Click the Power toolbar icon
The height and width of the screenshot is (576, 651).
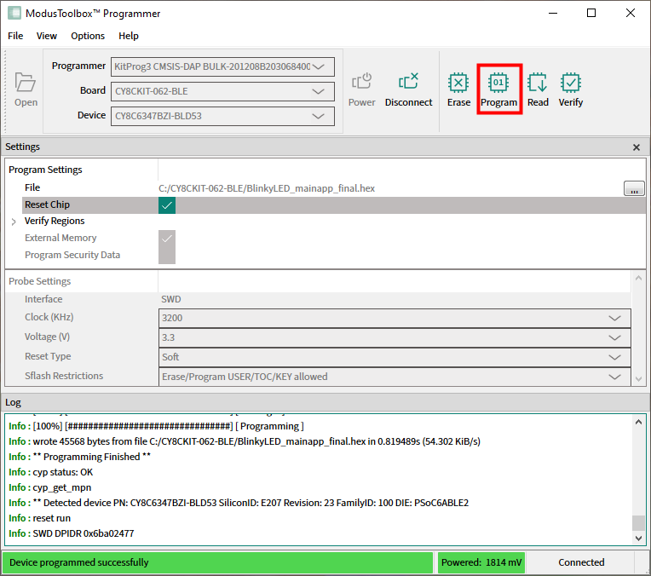[362, 84]
